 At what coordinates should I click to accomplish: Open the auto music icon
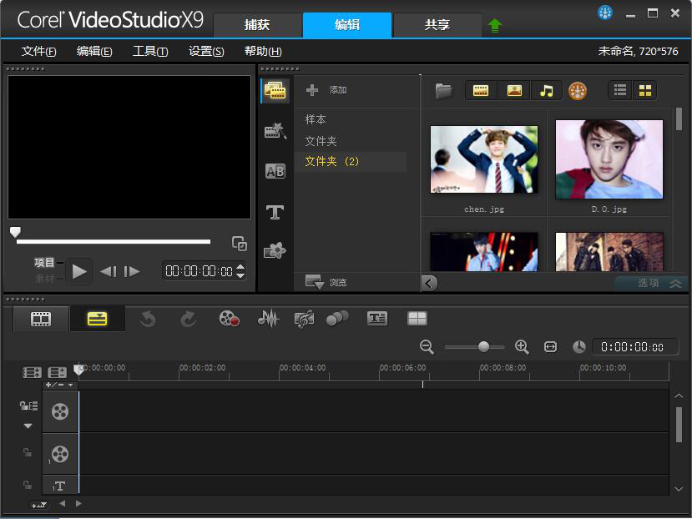click(304, 318)
